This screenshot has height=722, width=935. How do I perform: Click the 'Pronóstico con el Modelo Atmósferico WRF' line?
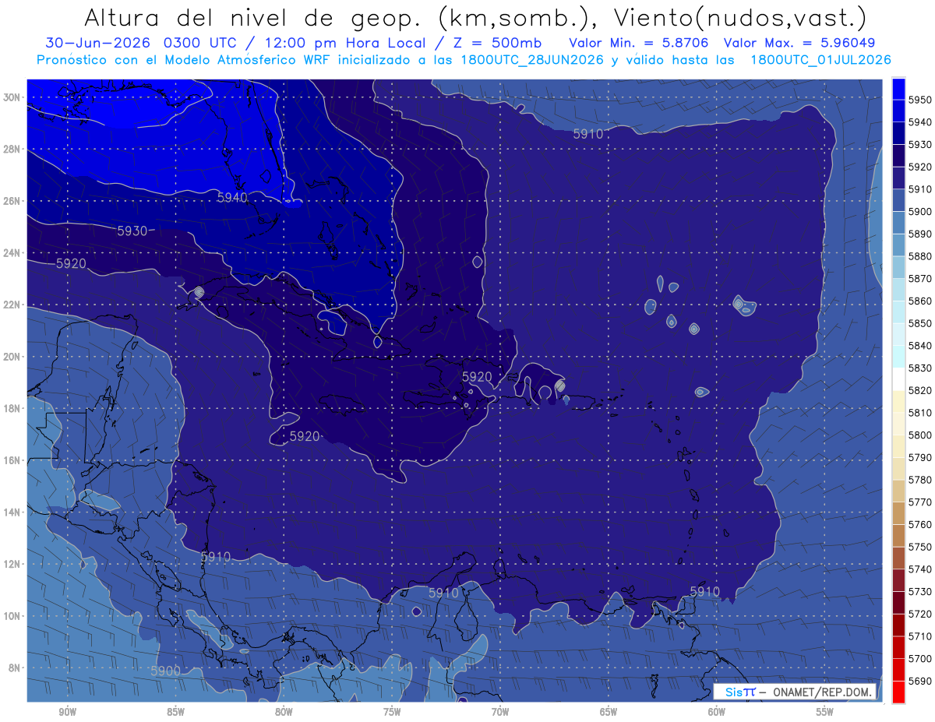[x=184, y=60]
